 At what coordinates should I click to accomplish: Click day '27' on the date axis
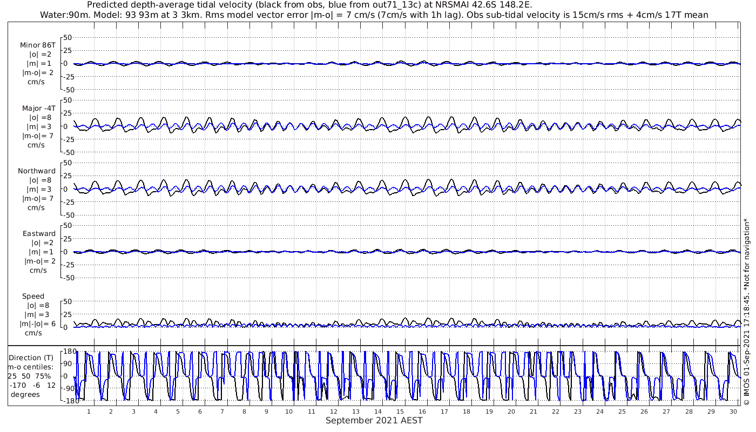667,411
